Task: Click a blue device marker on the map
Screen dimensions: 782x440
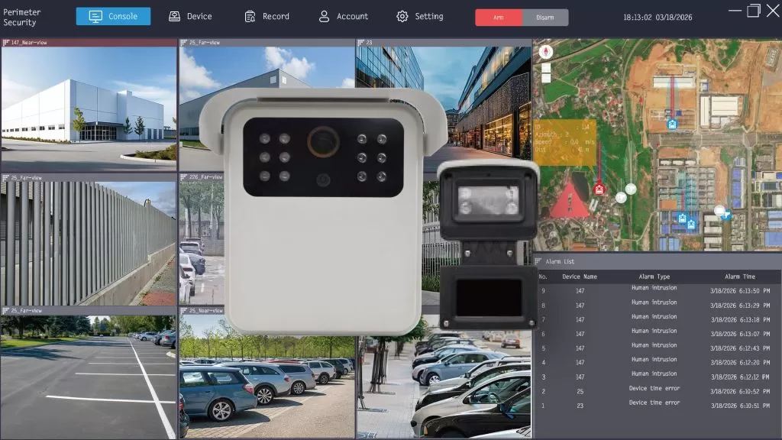Action: [672, 124]
